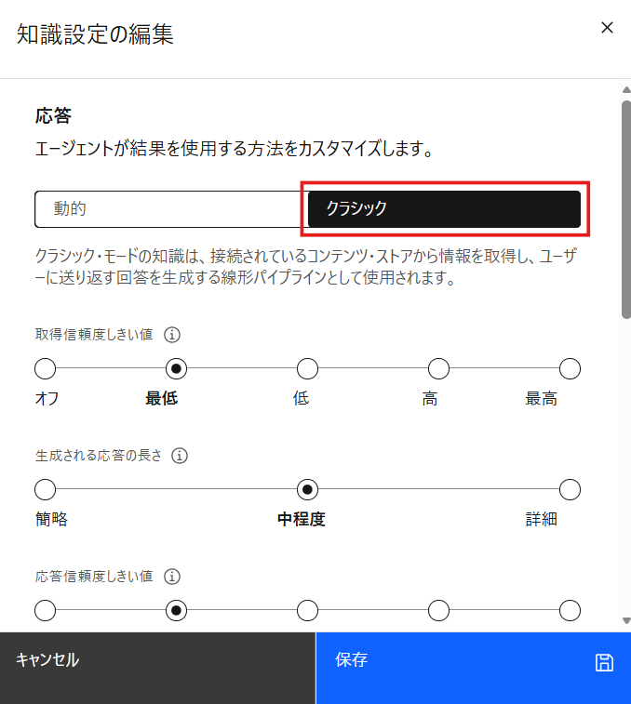Choose 詳細 for response length
This screenshot has width=631, height=704.
(x=570, y=489)
